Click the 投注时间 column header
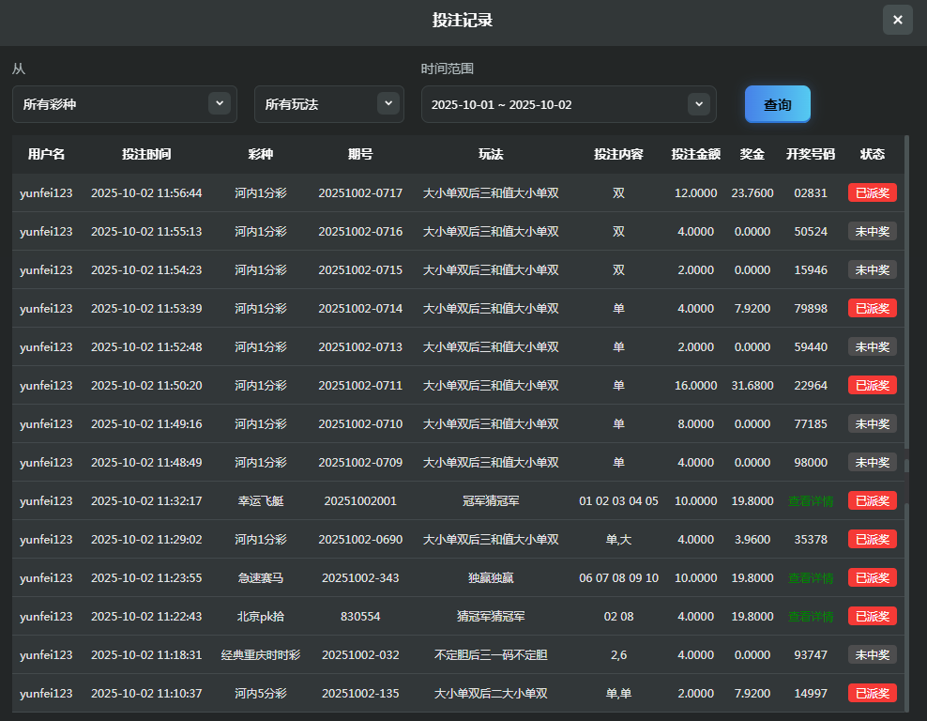The image size is (927, 721). click(x=146, y=154)
